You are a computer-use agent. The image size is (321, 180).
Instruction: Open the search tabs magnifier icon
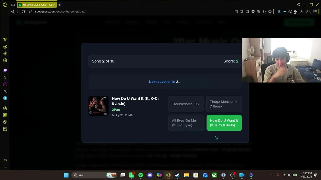pos(299,5)
